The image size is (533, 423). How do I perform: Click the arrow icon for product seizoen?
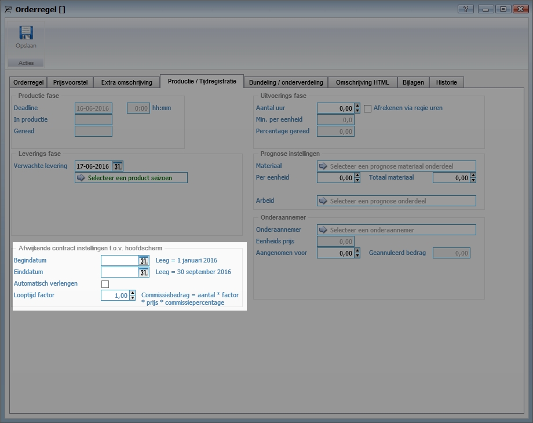[x=81, y=178]
